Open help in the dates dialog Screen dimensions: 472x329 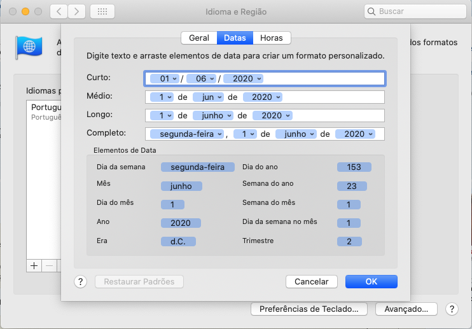[x=80, y=282]
